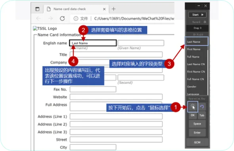Viewport: 234px width, 151px height.
Task: Click the Address (Line 2) input field
Action: click(116, 124)
